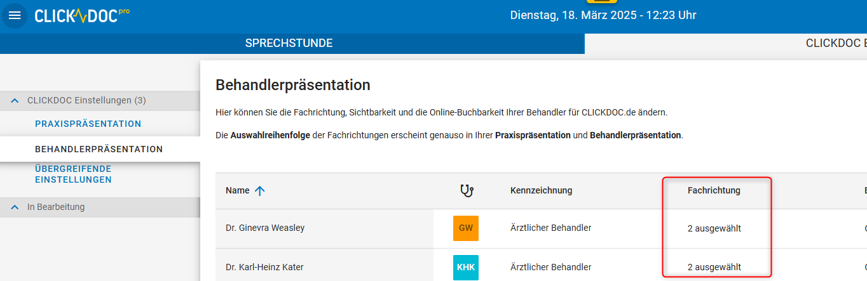Open Fachrichtung dropdown for Dr. Karl-Heinz Kater
Image resolution: width=867 pixels, height=281 pixels.
click(714, 267)
